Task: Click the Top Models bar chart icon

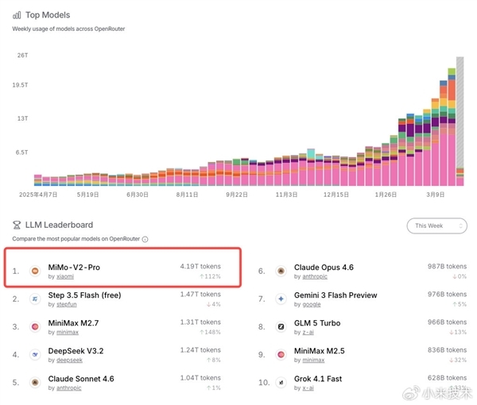Action: [x=17, y=15]
